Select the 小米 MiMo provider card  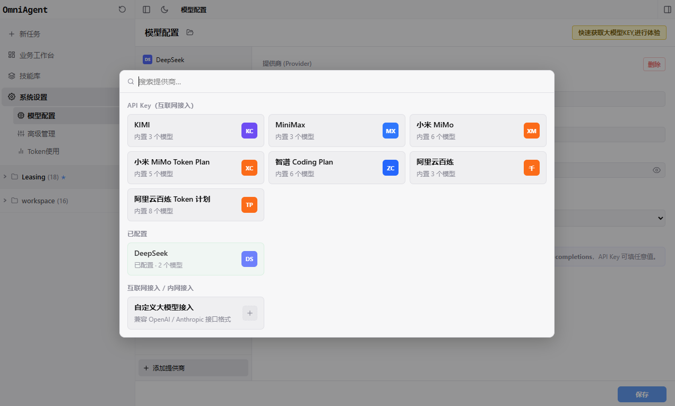478,131
